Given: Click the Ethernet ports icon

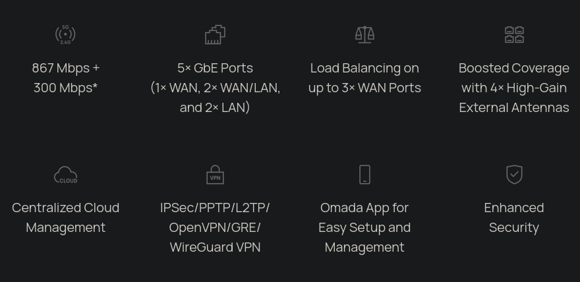Looking at the screenshot, I should coord(216,35).
